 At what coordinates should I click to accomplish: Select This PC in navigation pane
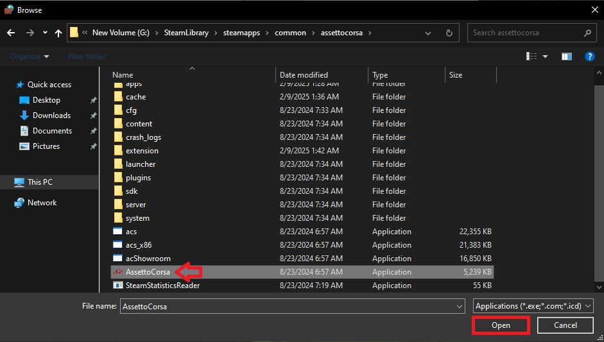pyautogui.click(x=40, y=182)
